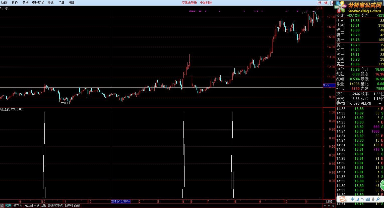Click the (日线) chart title label

point(5,8)
